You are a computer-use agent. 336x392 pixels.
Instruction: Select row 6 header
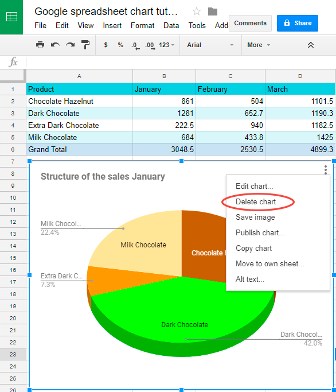13,149
